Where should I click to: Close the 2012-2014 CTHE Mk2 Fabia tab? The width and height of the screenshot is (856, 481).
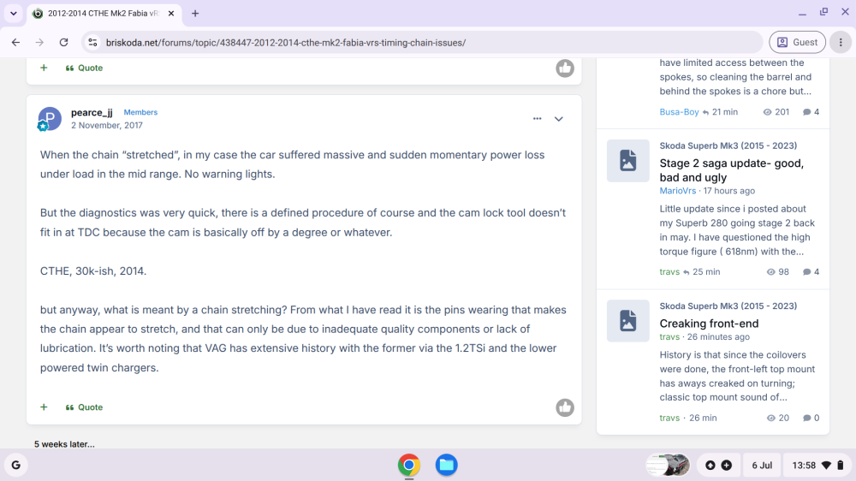tap(171, 13)
